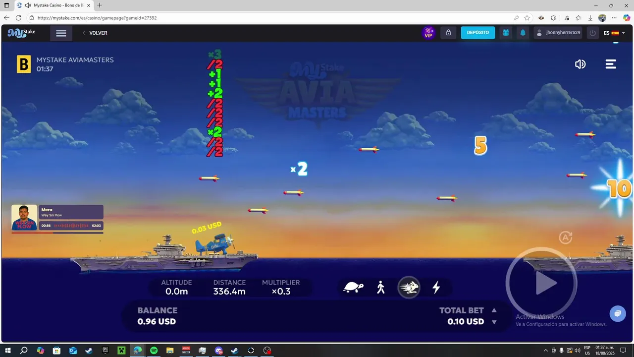Open browser downloads icon
The image size is (634, 357).
(x=590, y=18)
